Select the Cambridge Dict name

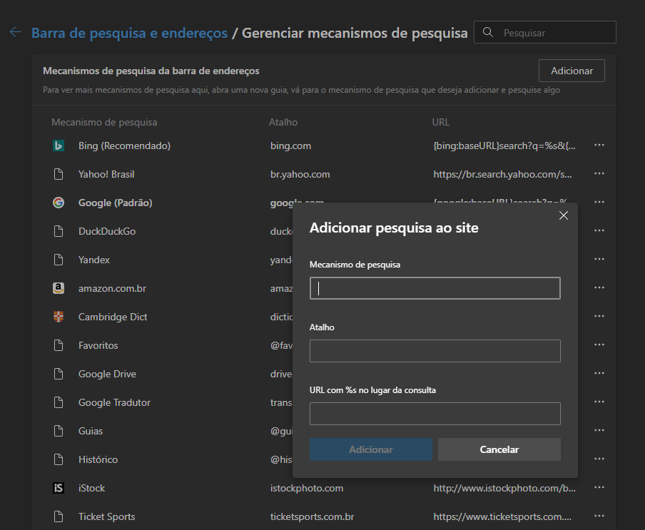click(x=113, y=317)
